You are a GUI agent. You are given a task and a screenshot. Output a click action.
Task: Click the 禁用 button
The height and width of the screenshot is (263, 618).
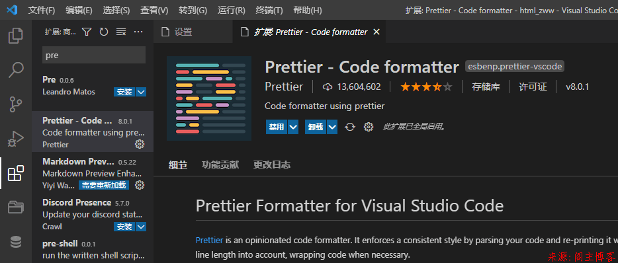click(277, 127)
